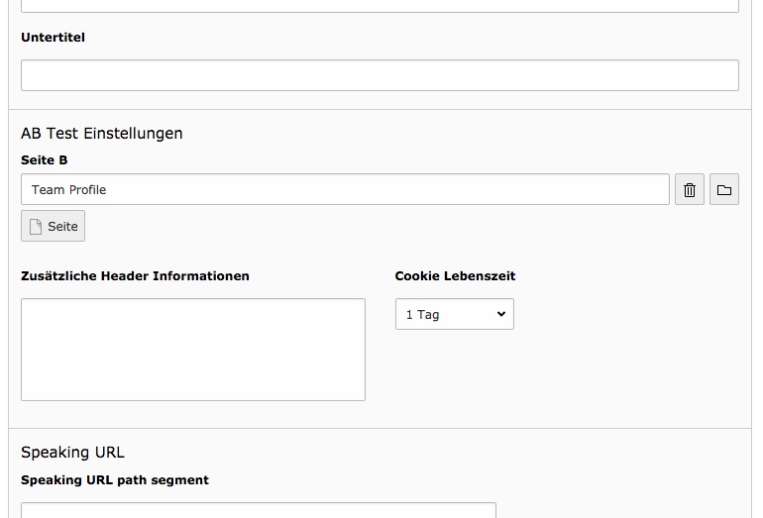The height and width of the screenshot is (518, 763).
Task: Click the divider line above AB Test Einstellungen
Action: [x=381, y=109]
